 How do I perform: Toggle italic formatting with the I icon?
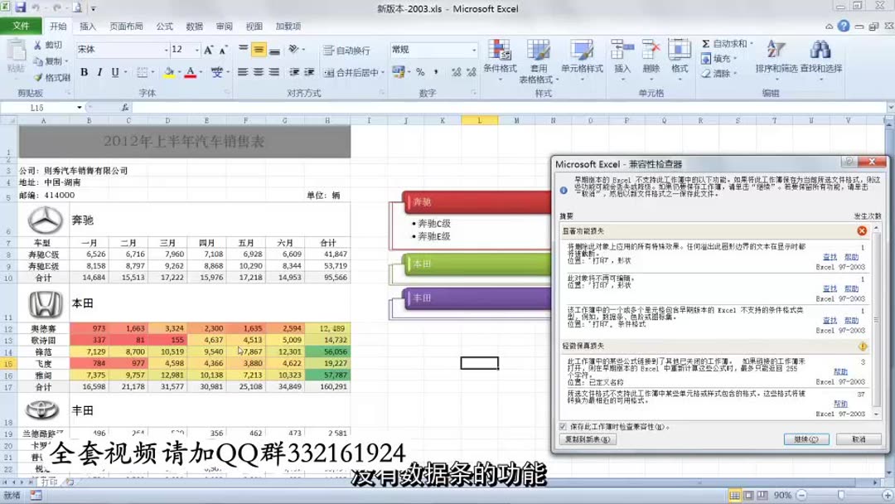coord(99,73)
